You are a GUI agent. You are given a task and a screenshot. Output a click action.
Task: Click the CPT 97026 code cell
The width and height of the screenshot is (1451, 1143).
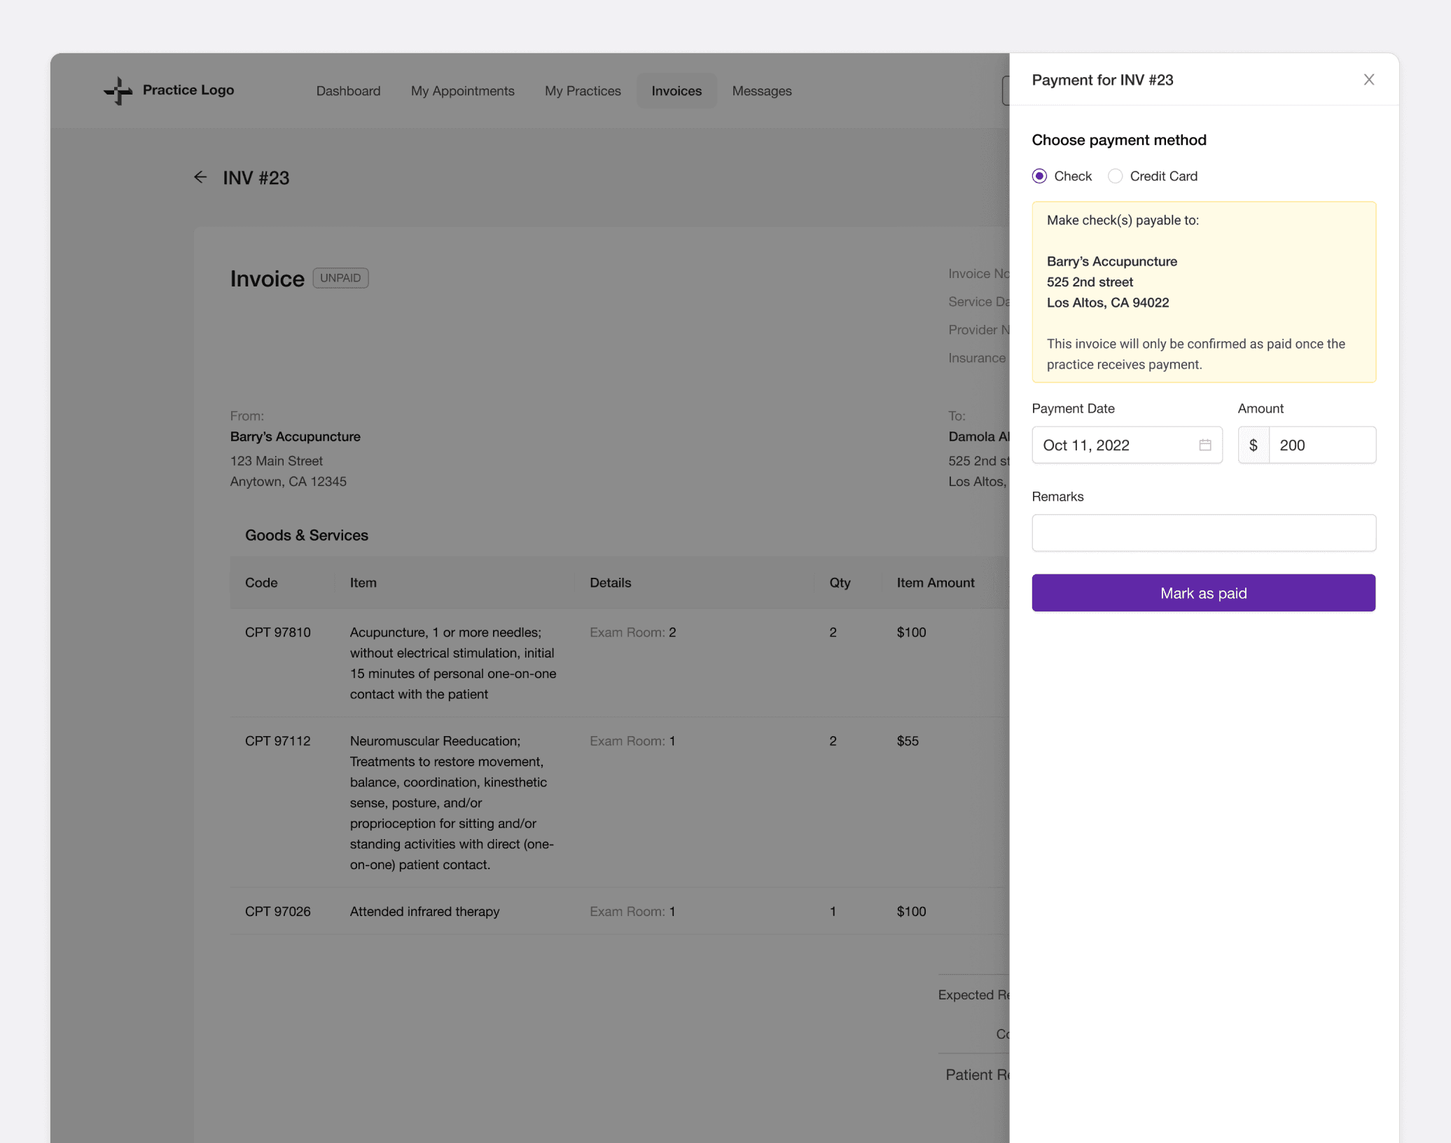277,911
